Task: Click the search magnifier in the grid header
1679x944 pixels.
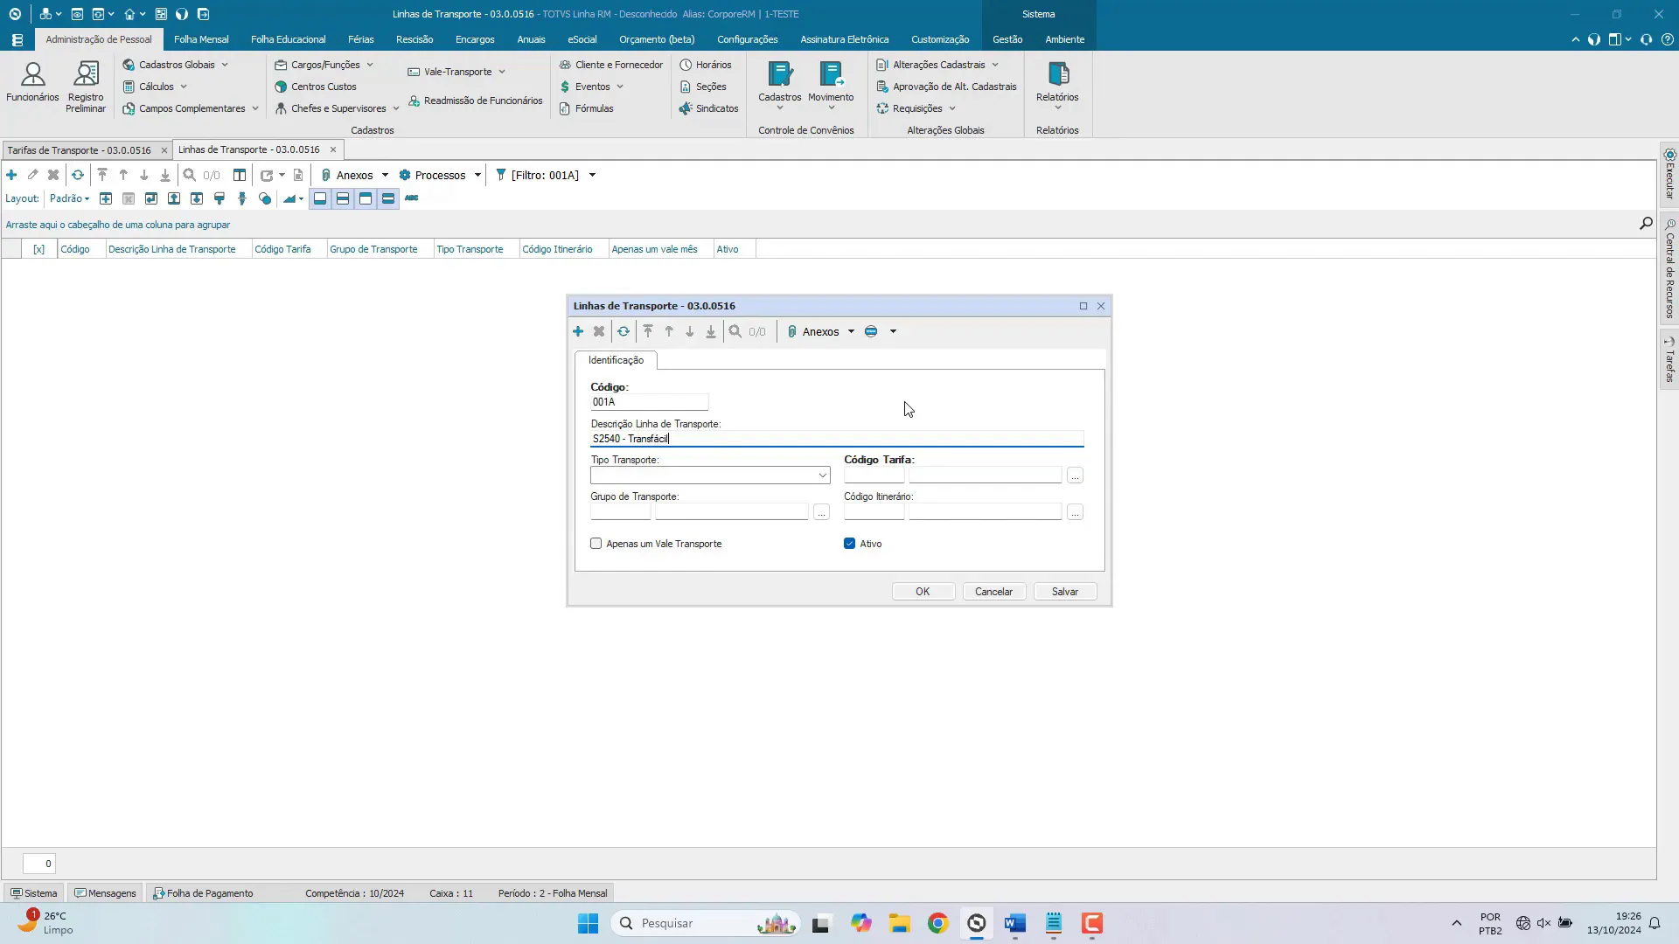Action: tap(1646, 224)
